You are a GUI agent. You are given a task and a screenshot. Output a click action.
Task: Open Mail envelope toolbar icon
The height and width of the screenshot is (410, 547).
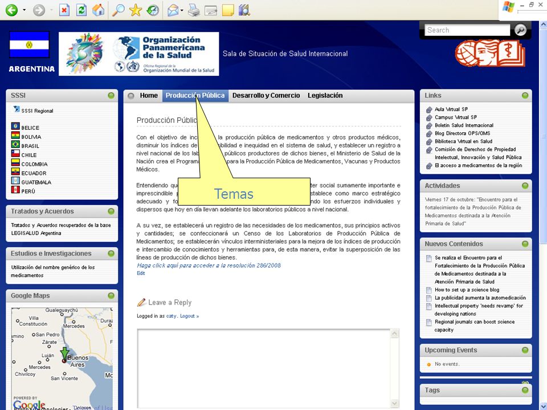pyautogui.click(x=173, y=10)
